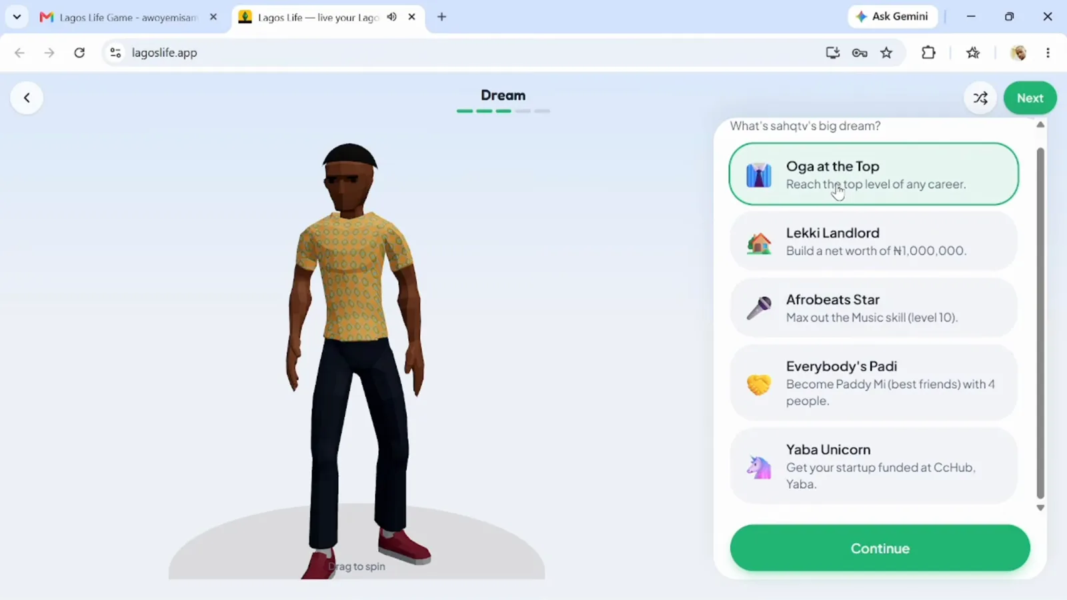This screenshot has width=1067, height=600.
Task: Click the Afrobeats Star microphone icon
Action: pyautogui.click(x=759, y=308)
